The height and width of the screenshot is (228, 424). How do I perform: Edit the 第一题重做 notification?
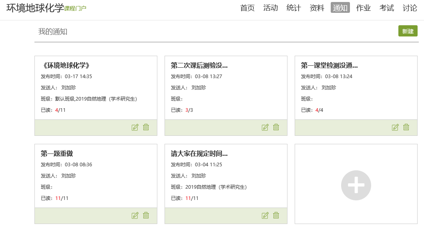pos(135,216)
